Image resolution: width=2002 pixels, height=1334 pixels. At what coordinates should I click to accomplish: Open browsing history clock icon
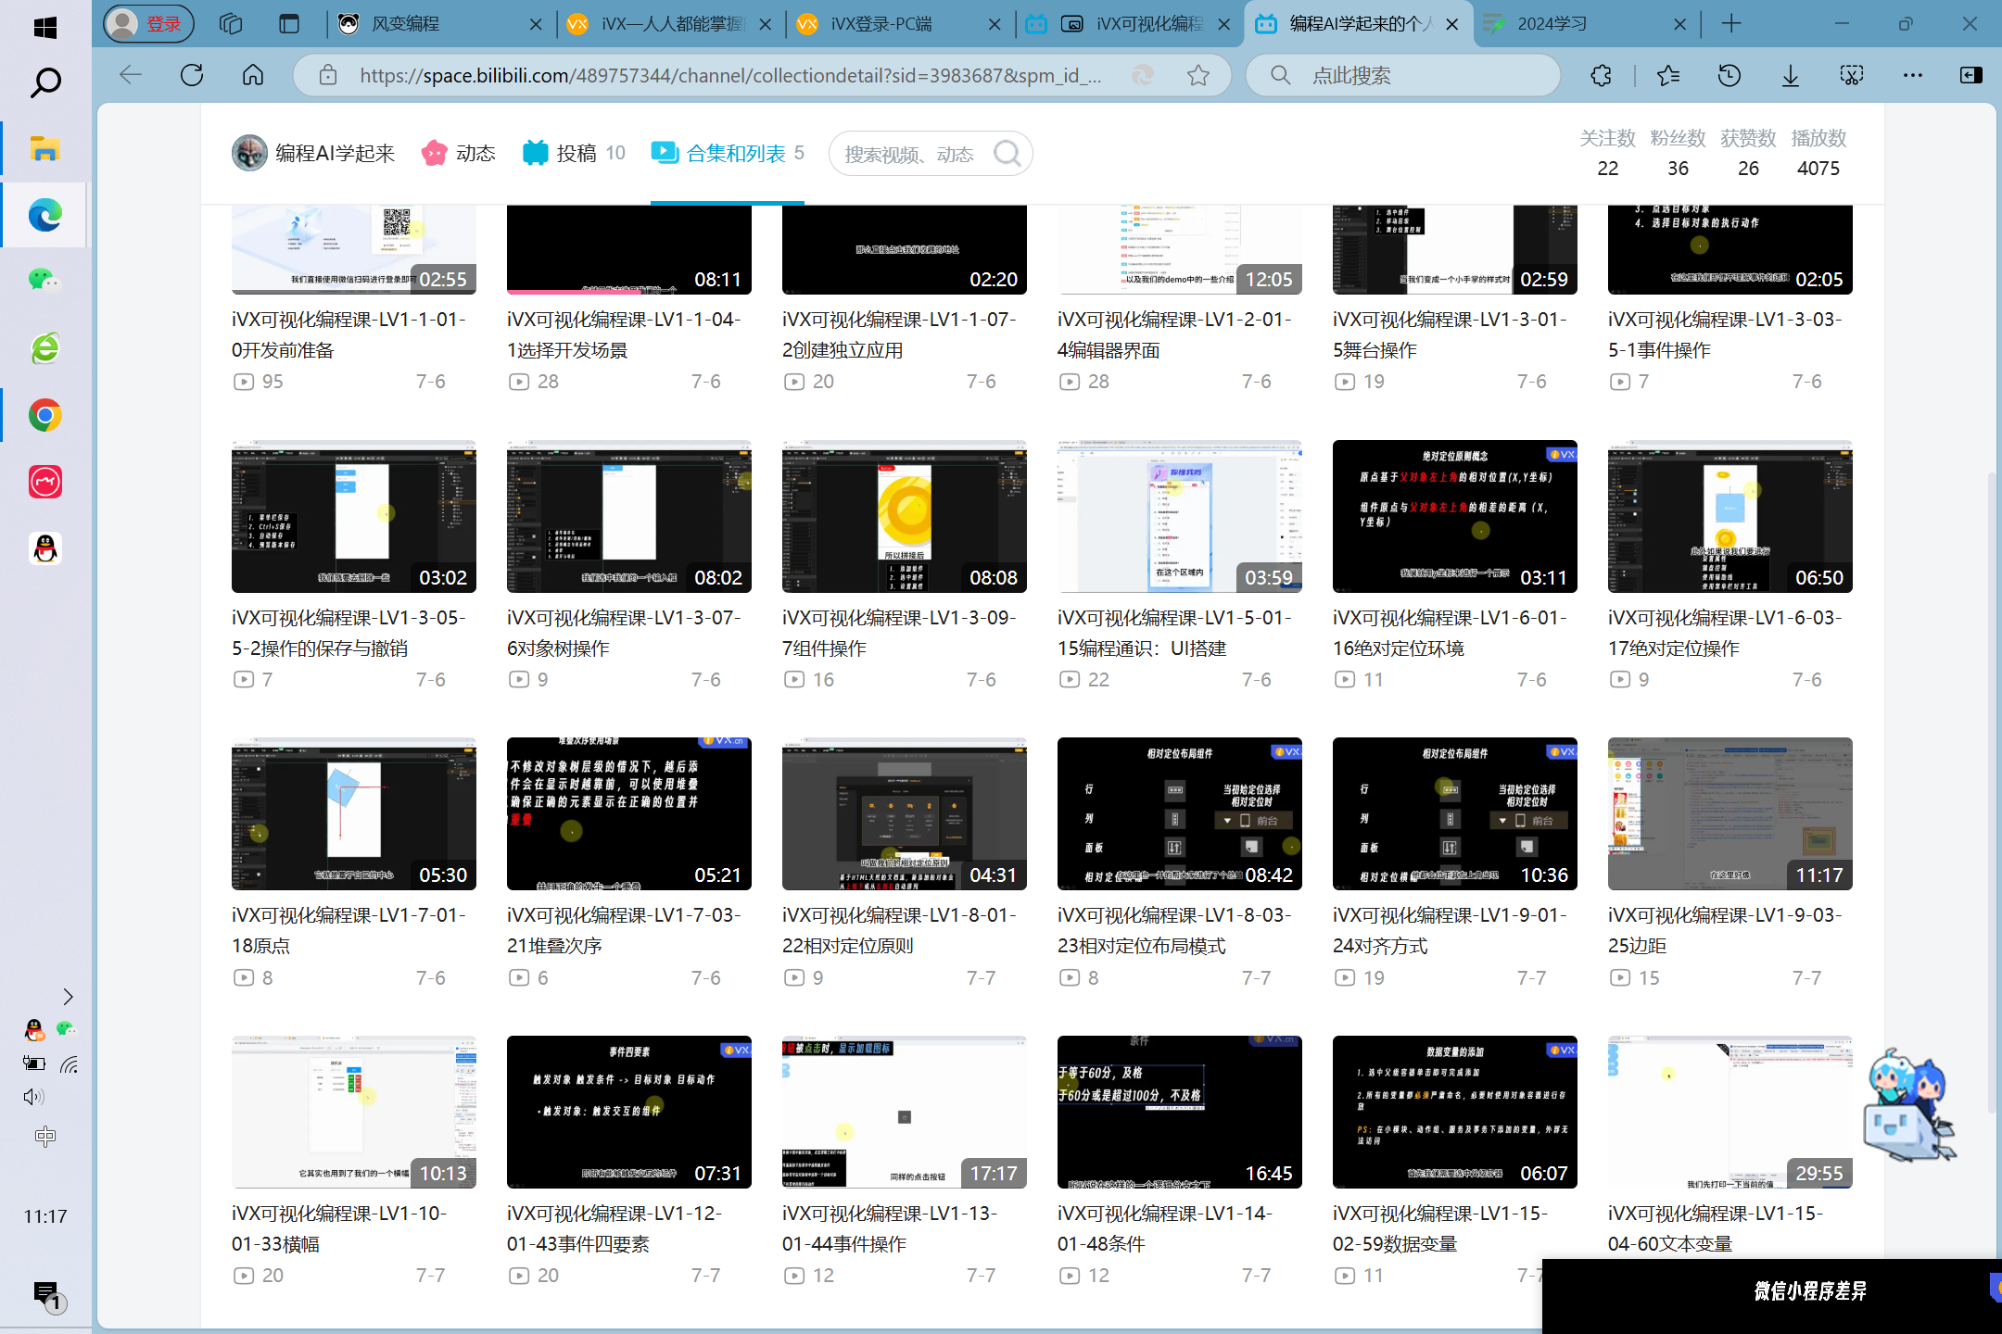coord(1730,75)
